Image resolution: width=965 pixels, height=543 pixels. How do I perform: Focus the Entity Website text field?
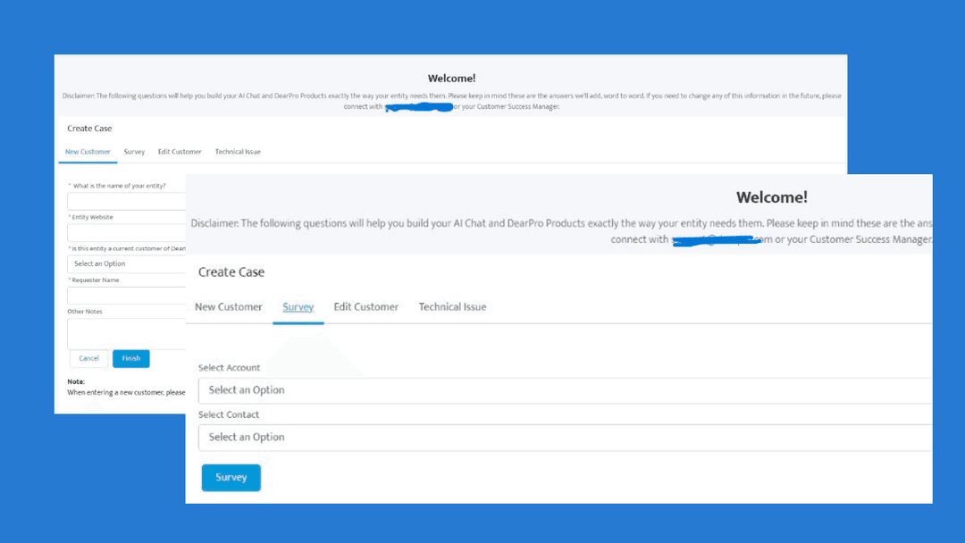[x=125, y=232]
